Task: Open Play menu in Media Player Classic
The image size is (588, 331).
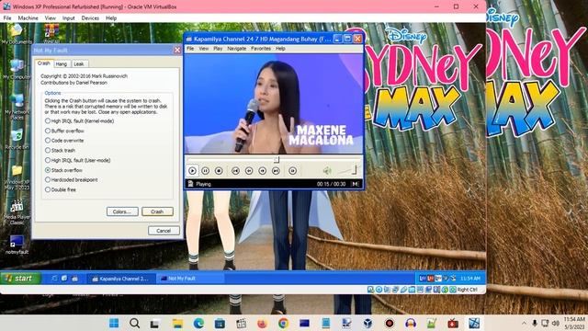Action: coord(218,49)
